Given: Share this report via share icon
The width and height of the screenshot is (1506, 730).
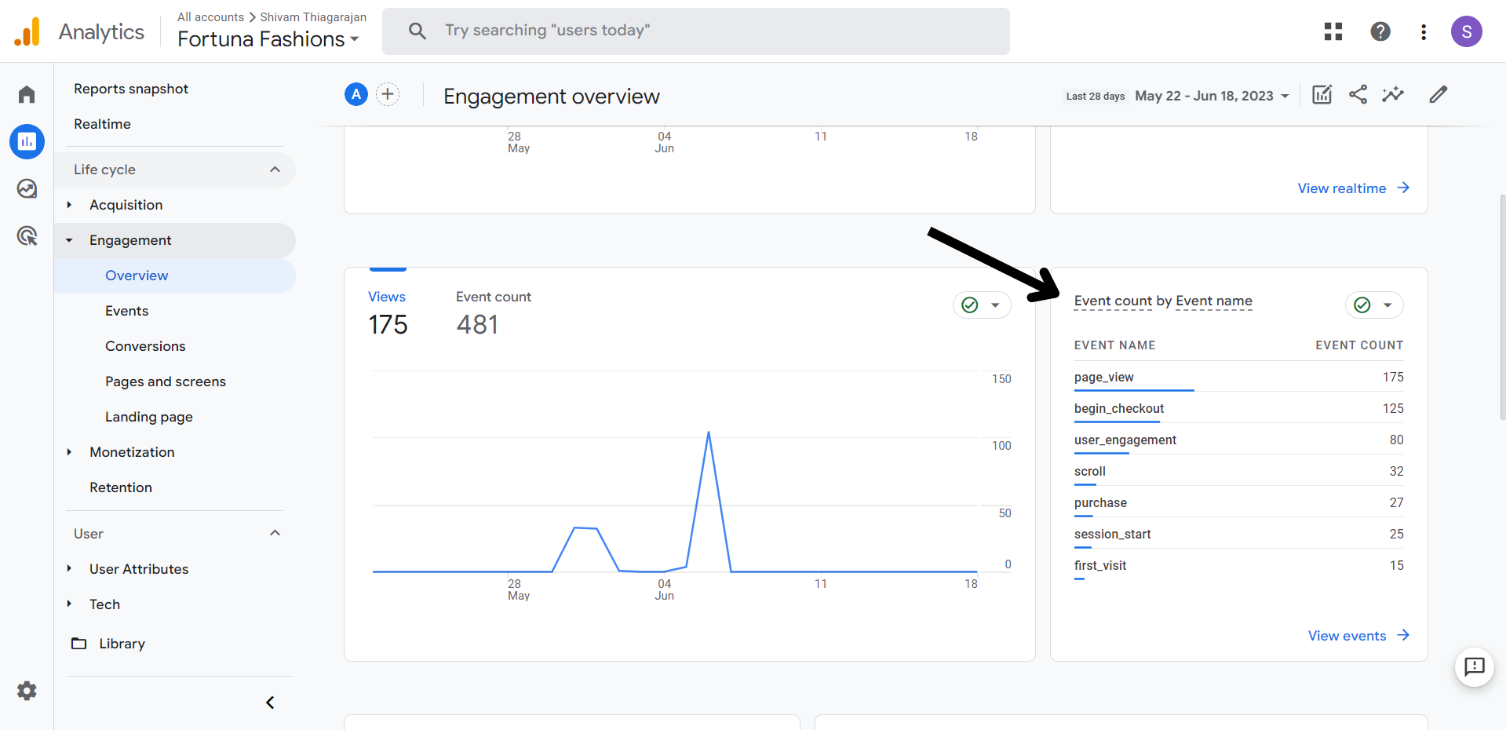Looking at the screenshot, I should 1358,95.
